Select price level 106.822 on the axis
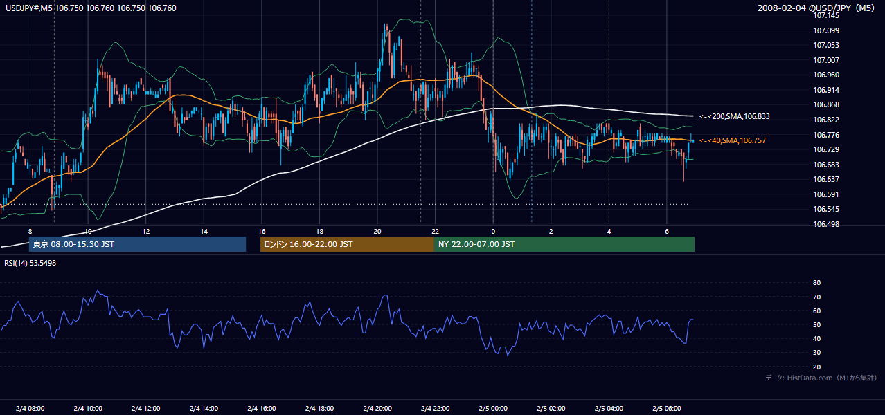This screenshot has height=415, width=885. click(826, 120)
